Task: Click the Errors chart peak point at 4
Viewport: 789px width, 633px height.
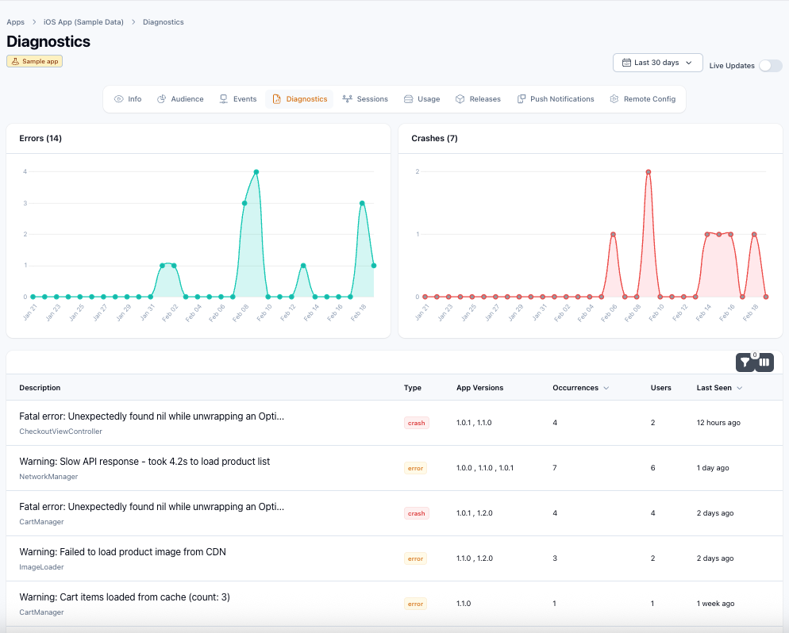Action: click(x=256, y=171)
